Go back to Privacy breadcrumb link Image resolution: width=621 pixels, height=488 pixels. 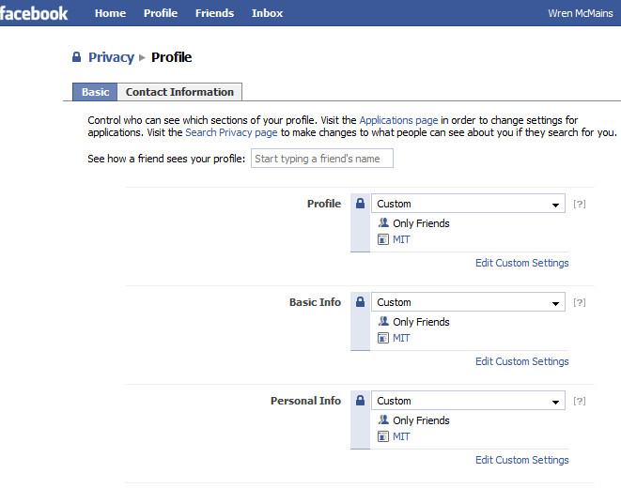[111, 57]
